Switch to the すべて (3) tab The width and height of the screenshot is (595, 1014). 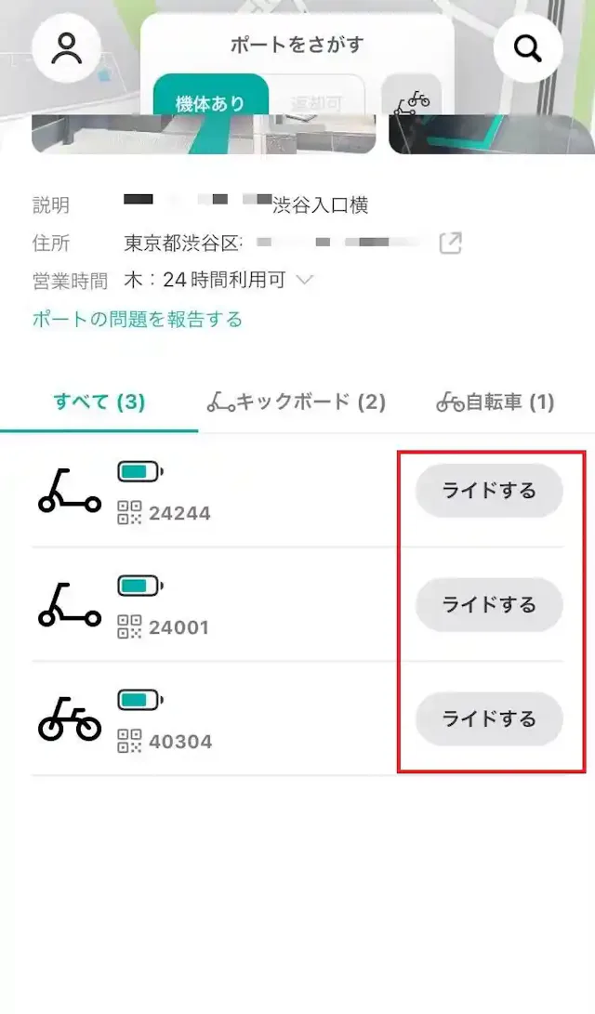[99, 402]
